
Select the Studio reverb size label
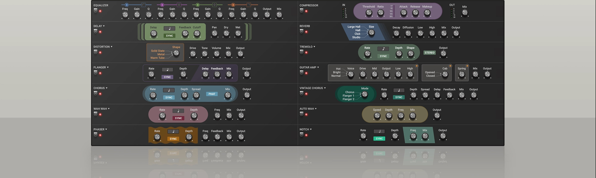[x=356, y=38]
